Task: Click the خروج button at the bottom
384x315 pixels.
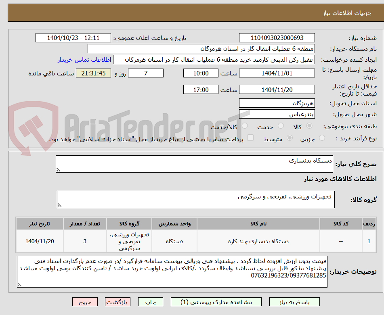Action: [x=85, y=301]
